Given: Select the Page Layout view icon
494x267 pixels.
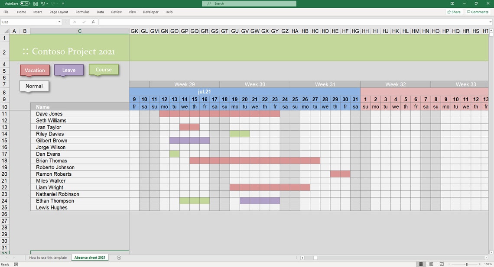Looking at the screenshot, I should pos(431,264).
